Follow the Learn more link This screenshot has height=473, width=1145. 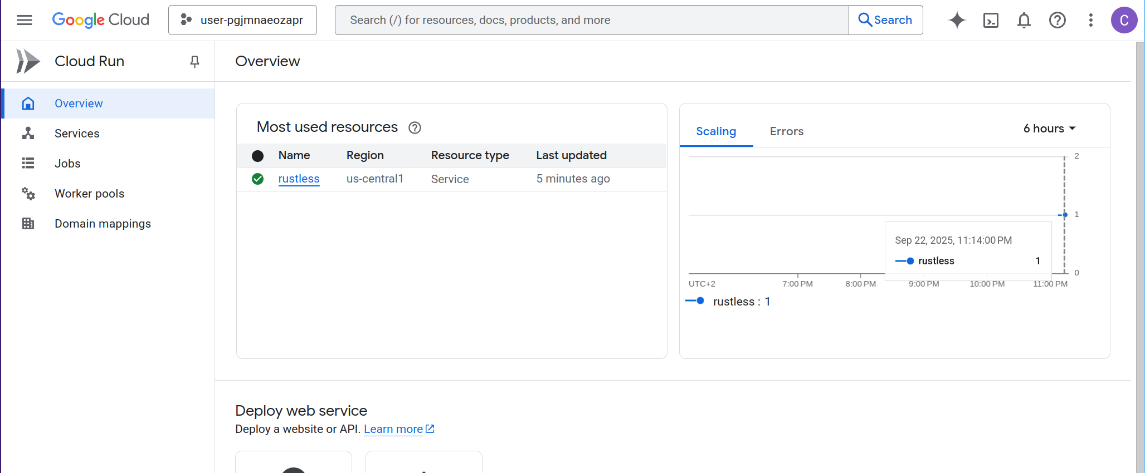(x=393, y=429)
